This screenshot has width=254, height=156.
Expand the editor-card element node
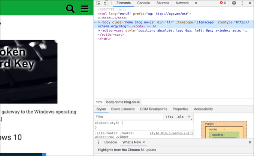pos(99,31)
